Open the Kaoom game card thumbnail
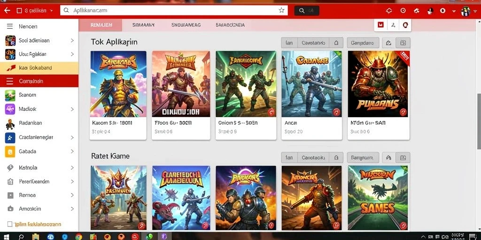Viewport: 481px width, 240px height. (118, 84)
